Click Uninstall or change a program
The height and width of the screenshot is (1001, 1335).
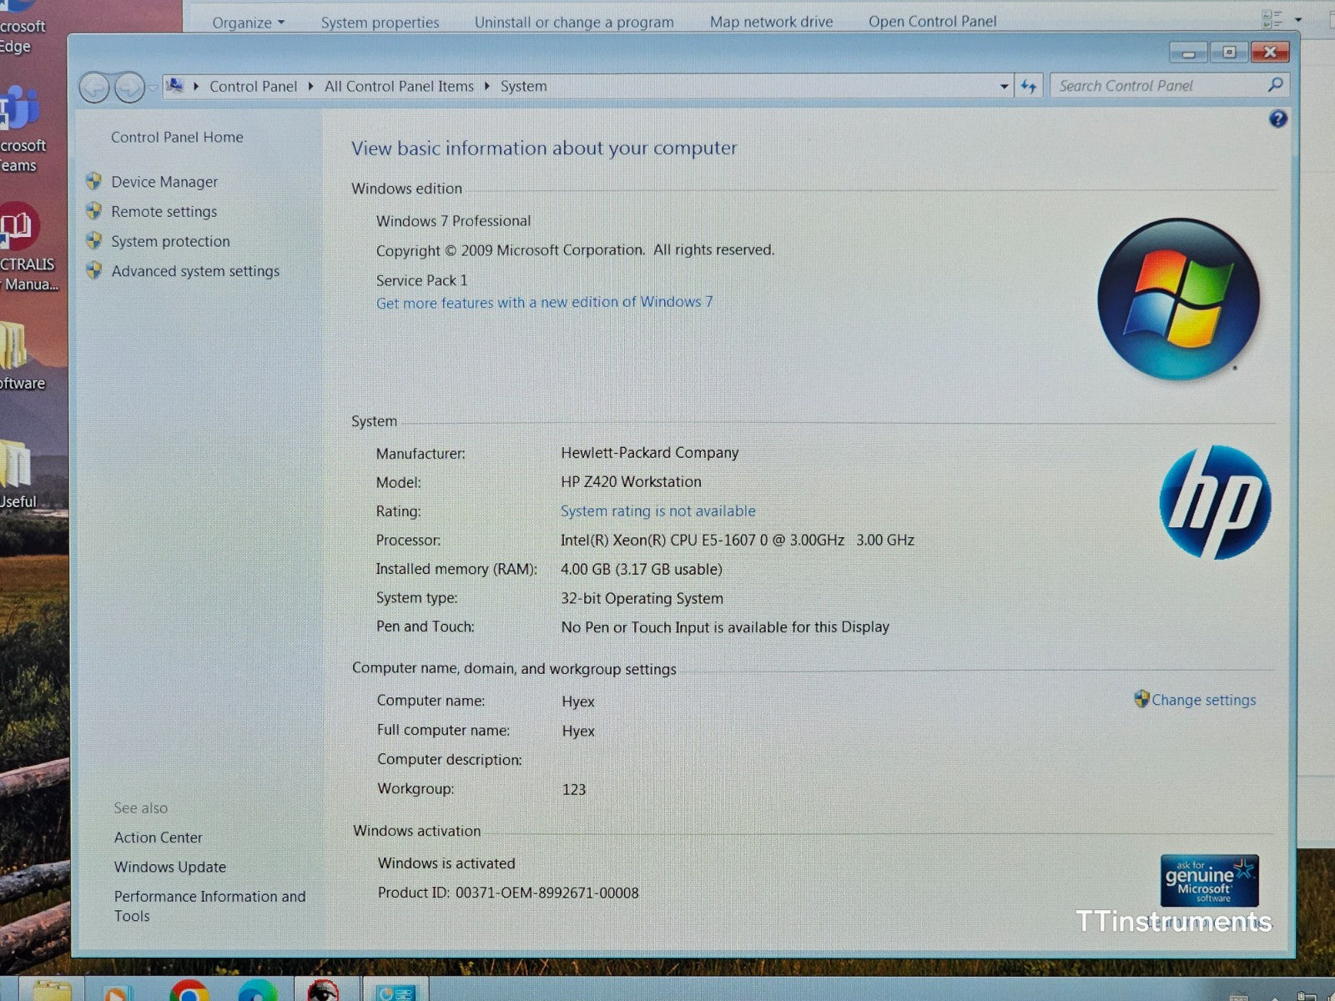tap(574, 22)
